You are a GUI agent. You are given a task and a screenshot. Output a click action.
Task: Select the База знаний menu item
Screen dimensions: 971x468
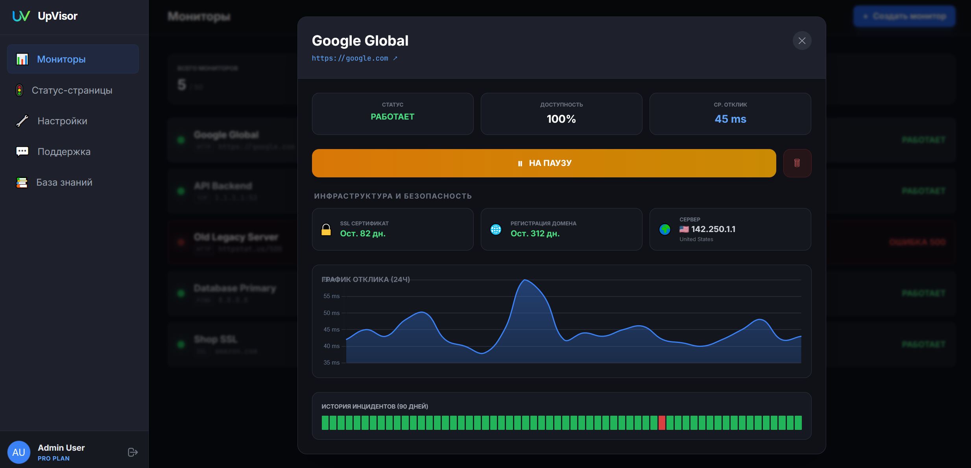(64, 182)
